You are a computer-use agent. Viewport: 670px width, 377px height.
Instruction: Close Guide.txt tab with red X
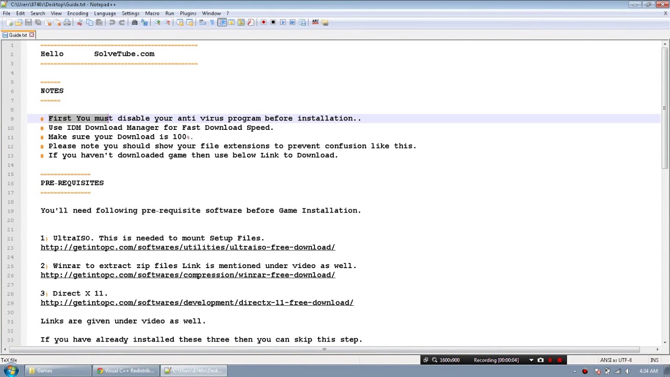point(31,35)
